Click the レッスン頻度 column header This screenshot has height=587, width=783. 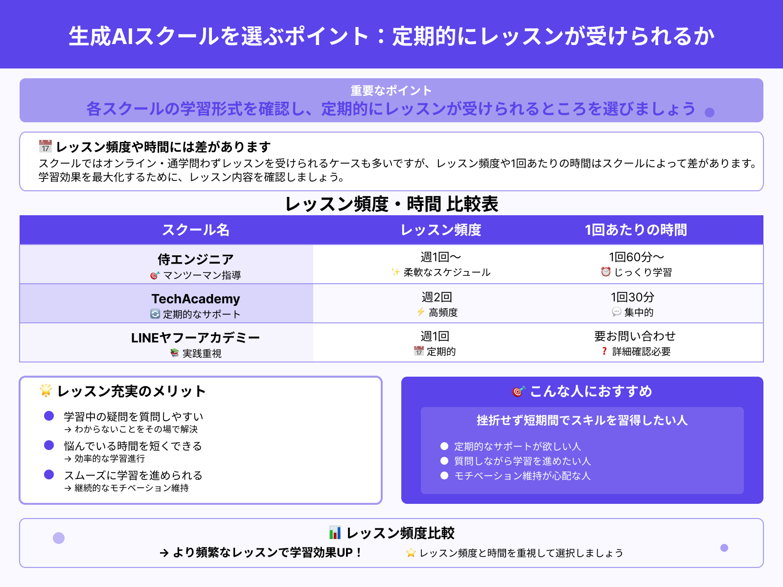[x=440, y=230]
